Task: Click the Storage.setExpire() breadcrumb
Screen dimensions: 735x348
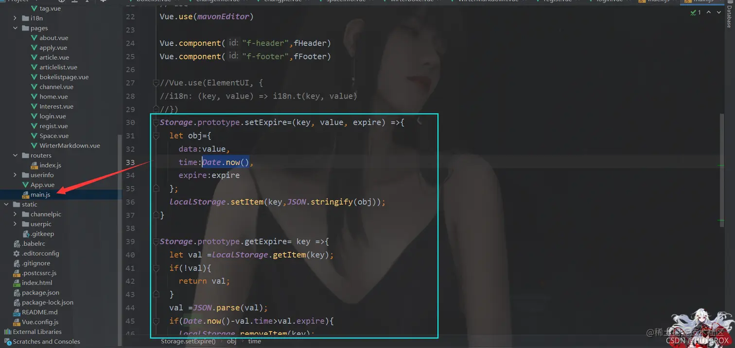Action: point(188,341)
